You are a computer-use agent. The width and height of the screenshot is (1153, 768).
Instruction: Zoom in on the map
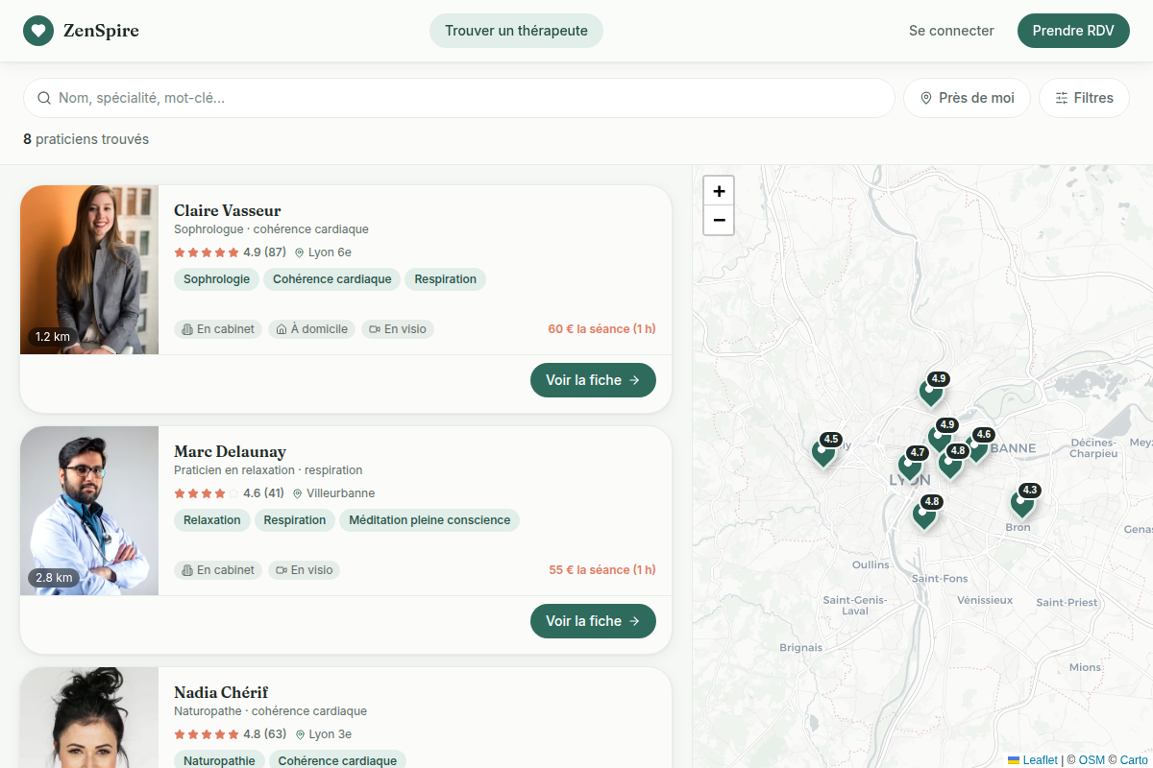pos(719,191)
